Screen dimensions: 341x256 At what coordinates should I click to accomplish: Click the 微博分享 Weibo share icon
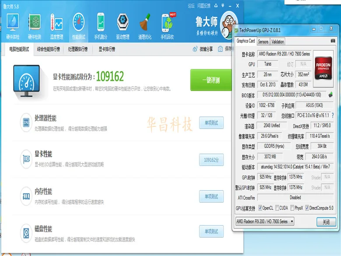(195, 49)
